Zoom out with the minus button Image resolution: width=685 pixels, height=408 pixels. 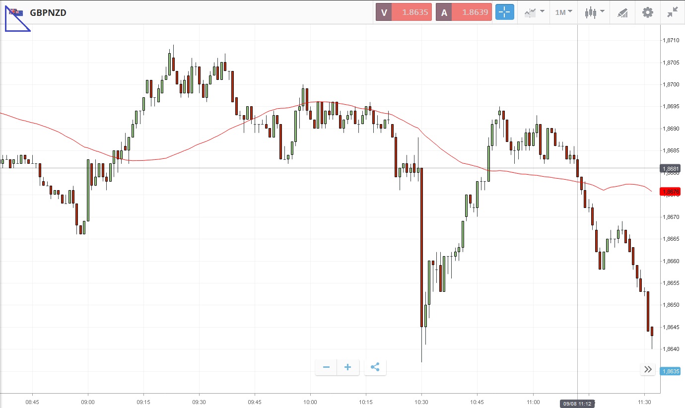[326, 367]
